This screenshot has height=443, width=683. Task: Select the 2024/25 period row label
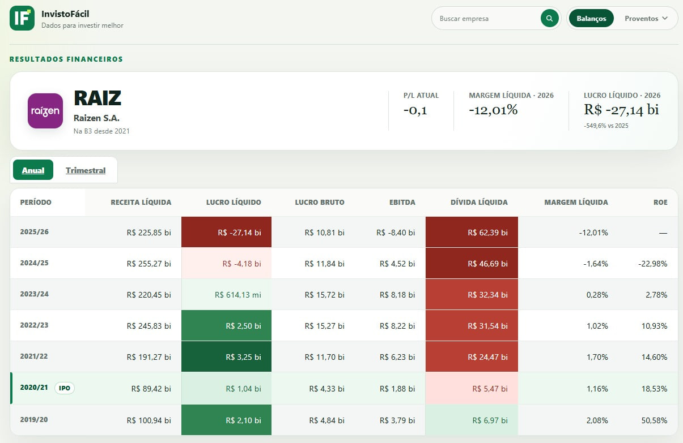(x=34, y=263)
